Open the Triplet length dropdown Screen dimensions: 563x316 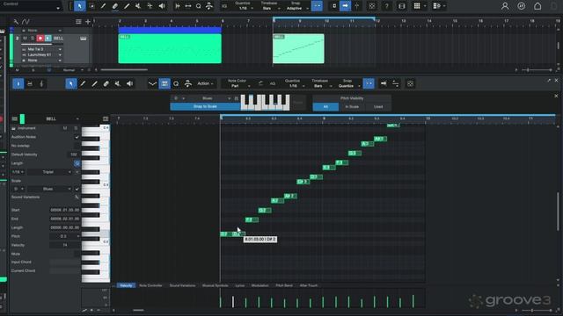pos(49,172)
